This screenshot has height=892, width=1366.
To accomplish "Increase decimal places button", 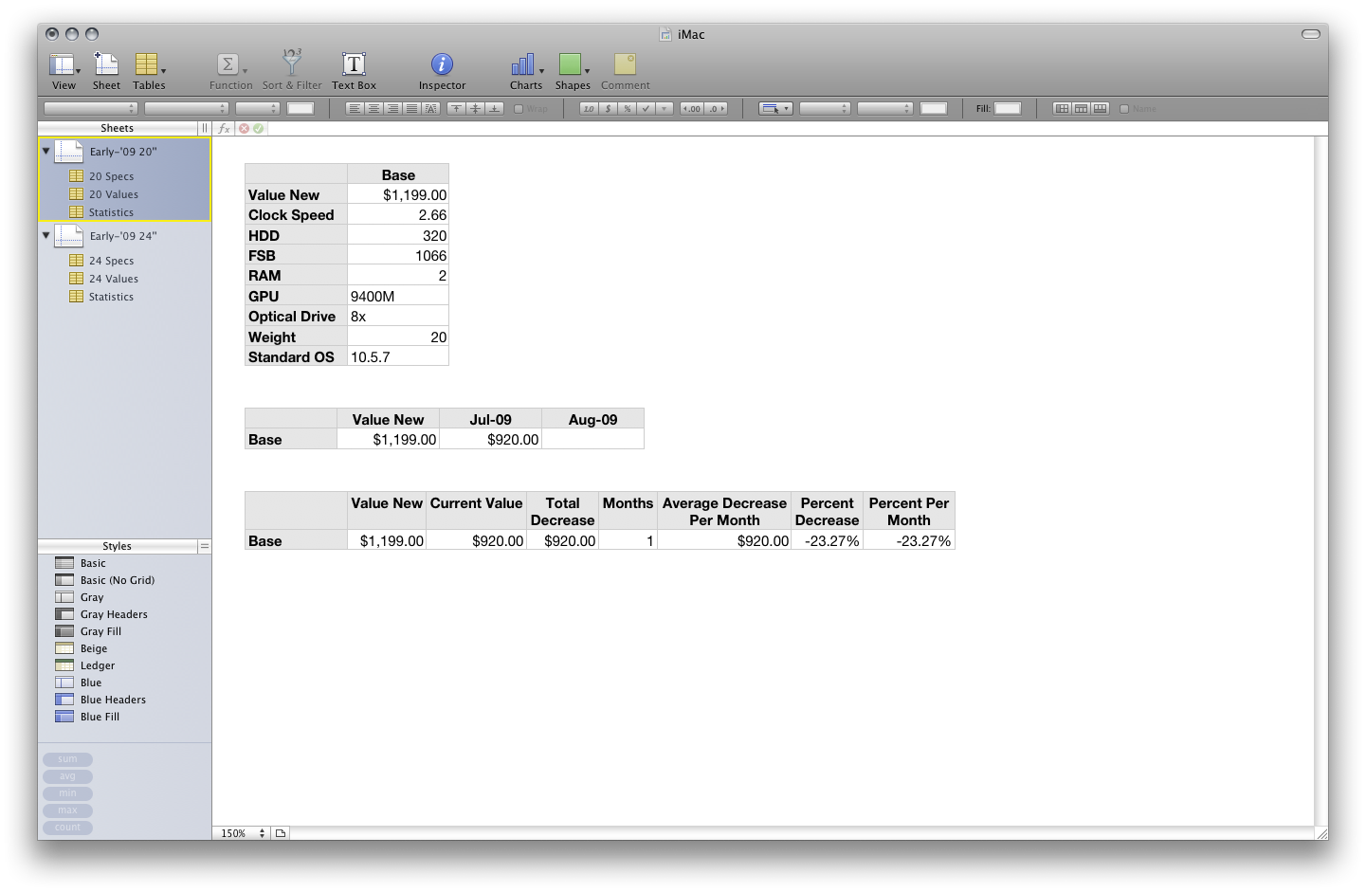I will pyautogui.click(x=692, y=108).
